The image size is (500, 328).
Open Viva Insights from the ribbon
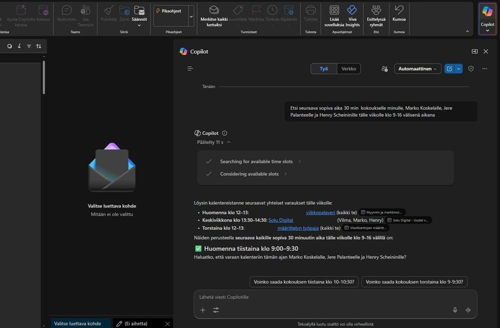(x=352, y=15)
